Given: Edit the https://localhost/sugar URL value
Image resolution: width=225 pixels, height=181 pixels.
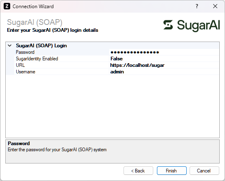Looking at the screenshot, I should [x=164, y=65].
